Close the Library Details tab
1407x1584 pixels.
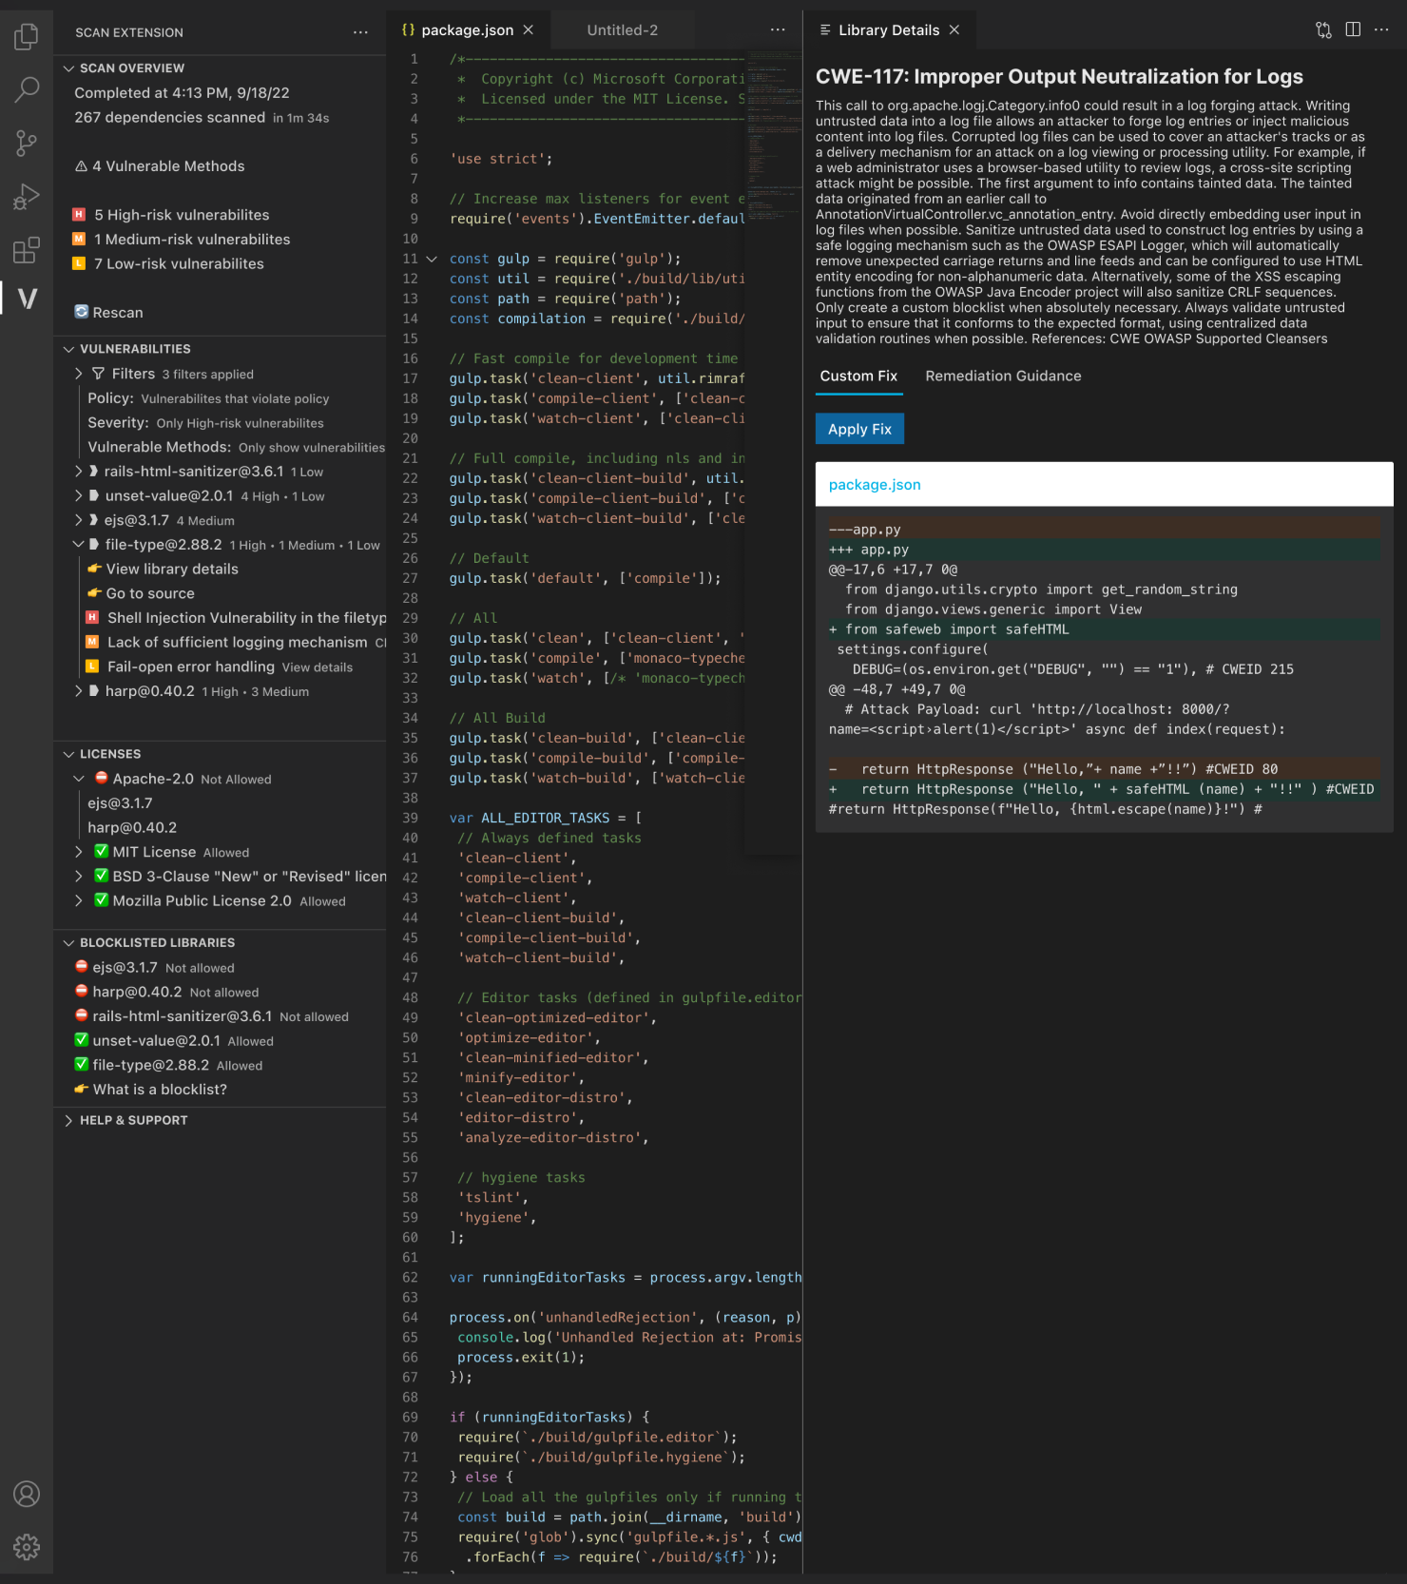[954, 30]
